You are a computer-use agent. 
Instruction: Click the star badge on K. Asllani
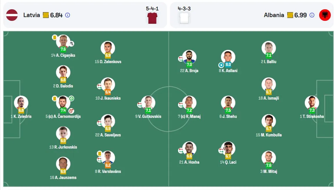221,65
